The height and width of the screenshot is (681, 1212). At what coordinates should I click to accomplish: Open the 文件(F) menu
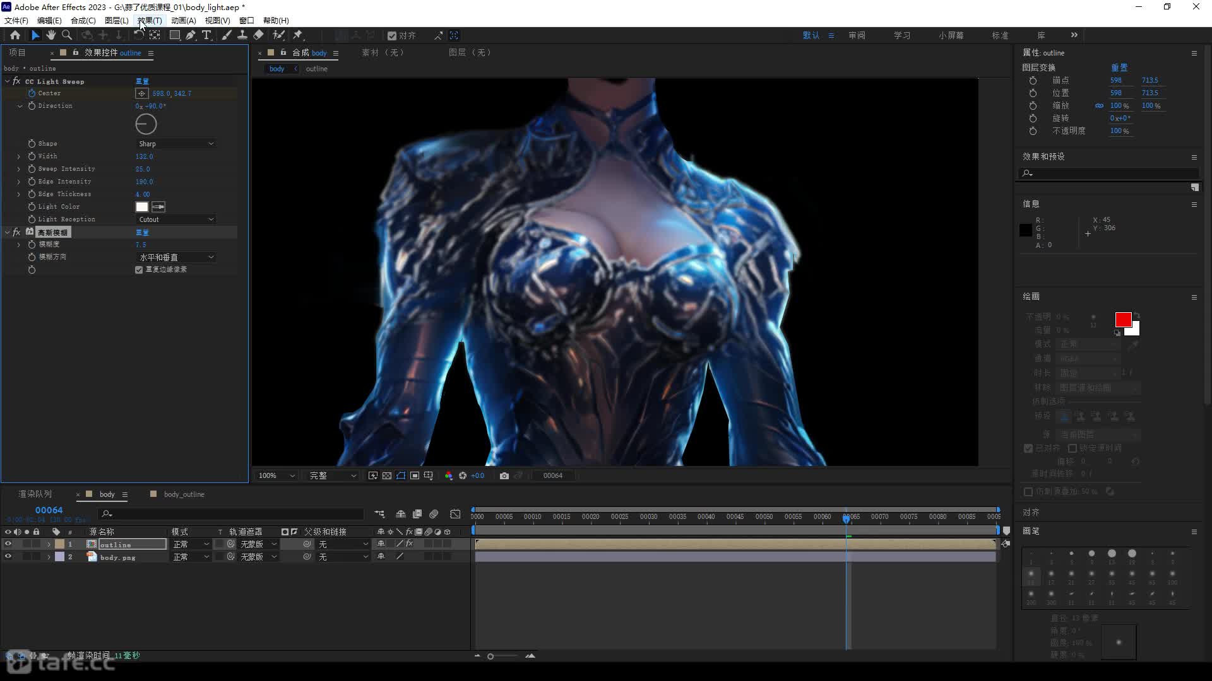point(16,20)
